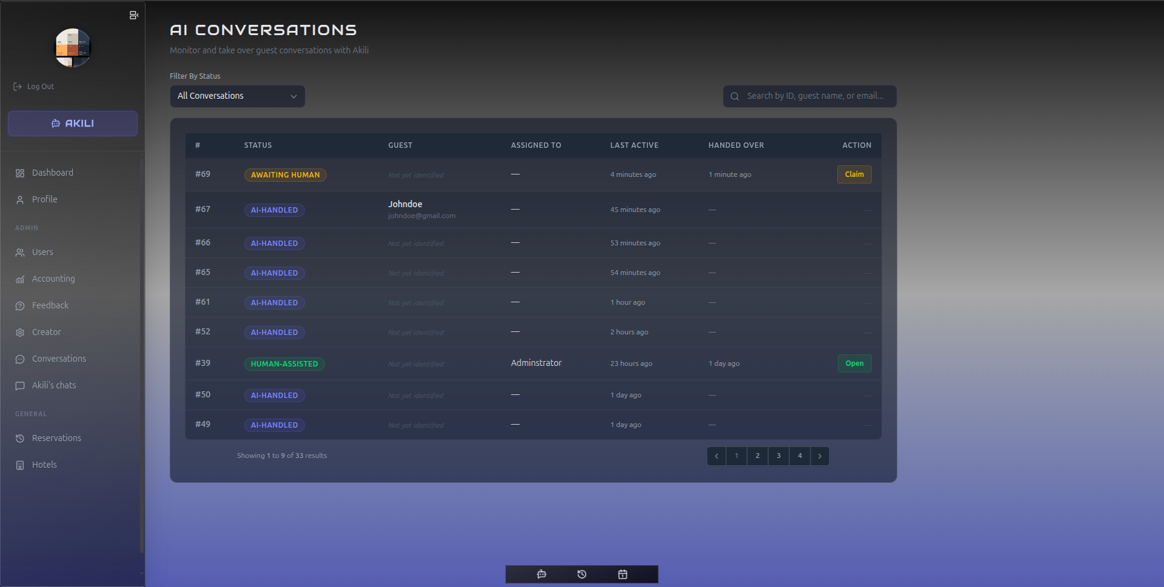Claim conversation #69
The width and height of the screenshot is (1164, 587).
coord(854,174)
